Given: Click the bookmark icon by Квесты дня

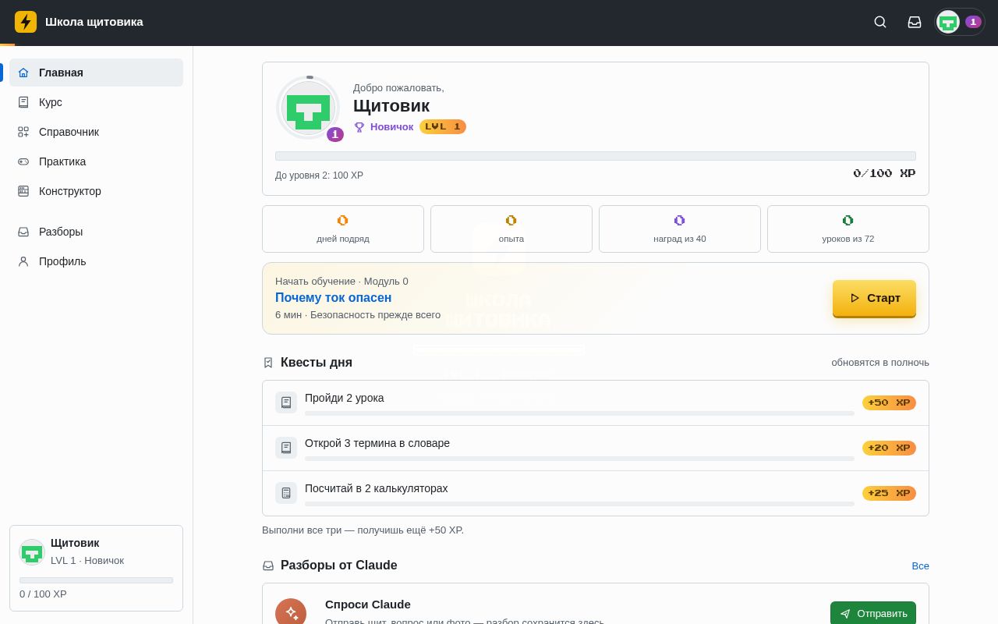Looking at the screenshot, I should (x=268, y=363).
